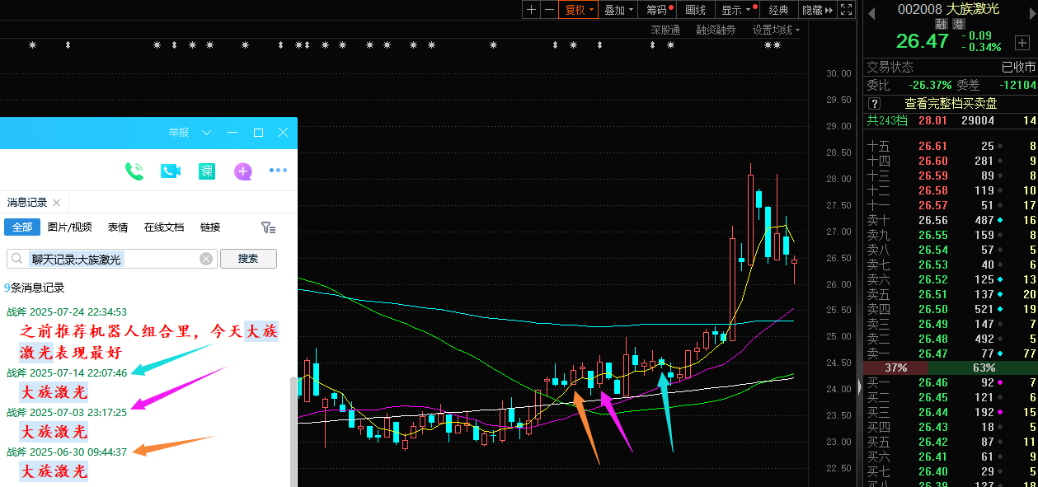The width and height of the screenshot is (1038, 487).
Task: Toggle fullscreen chart view icon
Action: coord(847,10)
